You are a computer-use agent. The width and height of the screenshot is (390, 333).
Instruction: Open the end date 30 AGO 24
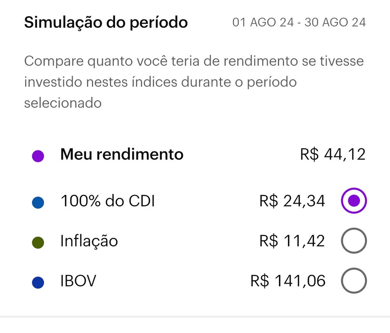tap(335, 23)
